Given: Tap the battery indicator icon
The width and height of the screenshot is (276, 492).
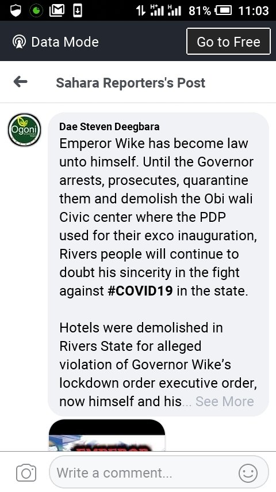Looking at the screenshot, I should (223, 11).
